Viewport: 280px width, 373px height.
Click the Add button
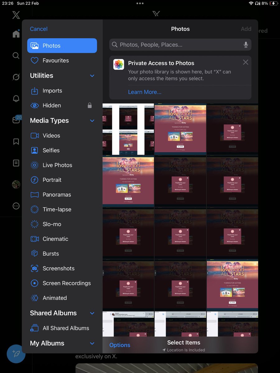pos(246,29)
